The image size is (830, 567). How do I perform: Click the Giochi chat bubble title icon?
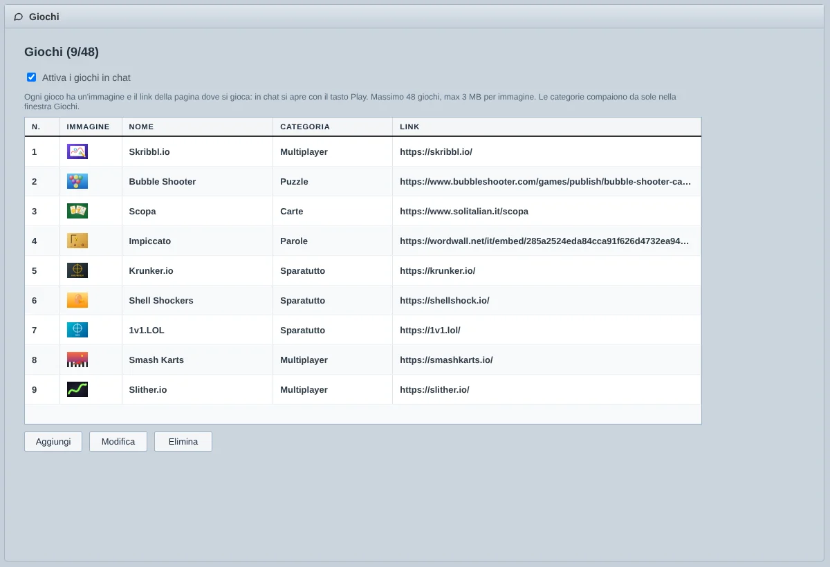pyautogui.click(x=19, y=17)
